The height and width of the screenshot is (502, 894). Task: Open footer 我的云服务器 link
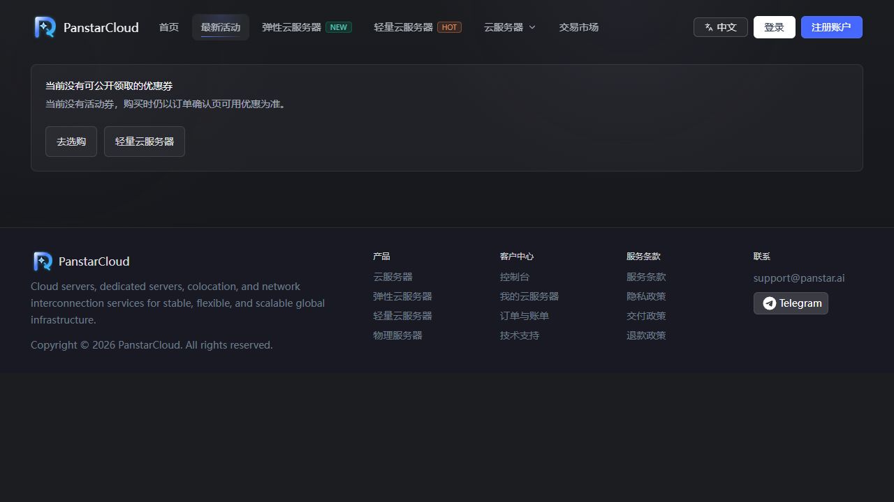529,296
